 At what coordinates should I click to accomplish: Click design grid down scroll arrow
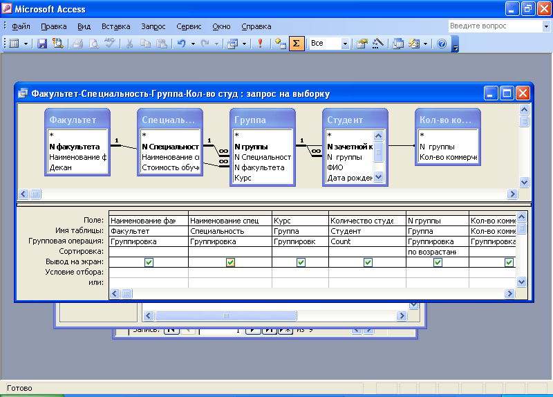tap(522, 282)
